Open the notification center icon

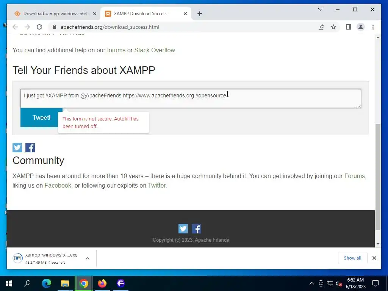(375, 283)
